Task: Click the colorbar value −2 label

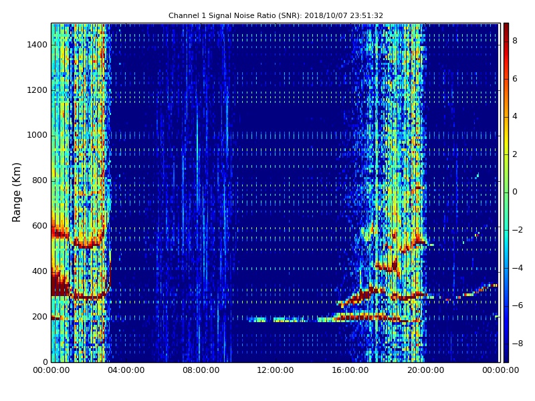Action: (x=518, y=230)
